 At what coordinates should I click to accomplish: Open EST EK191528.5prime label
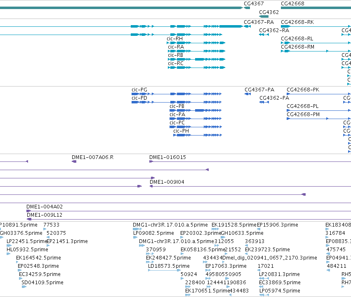[x=234, y=225]
